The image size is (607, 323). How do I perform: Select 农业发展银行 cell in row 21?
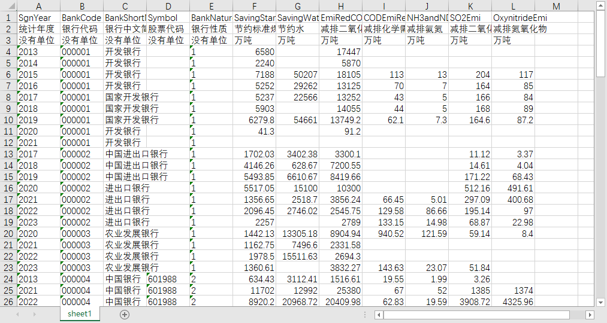(125, 245)
